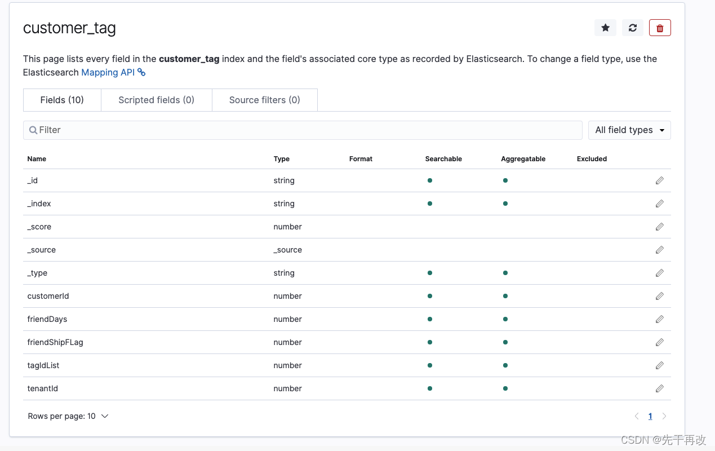Edit the _id field pencil icon
The width and height of the screenshot is (715, 451).
click(x=659, y=180)
